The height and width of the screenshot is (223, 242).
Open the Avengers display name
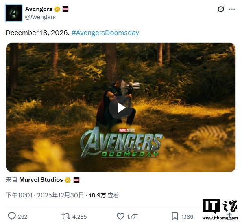[x=39, y=9]
